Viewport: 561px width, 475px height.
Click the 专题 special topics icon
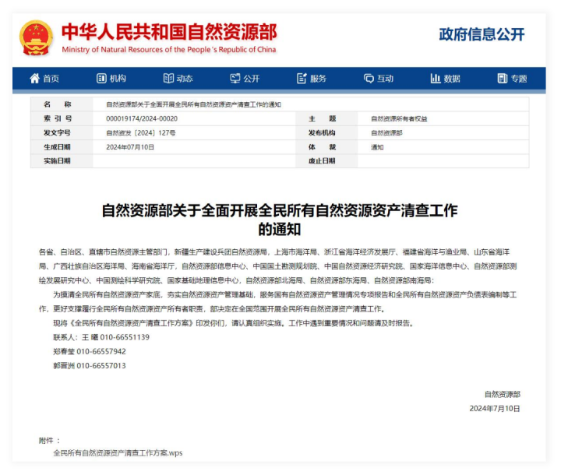(503, 79)
